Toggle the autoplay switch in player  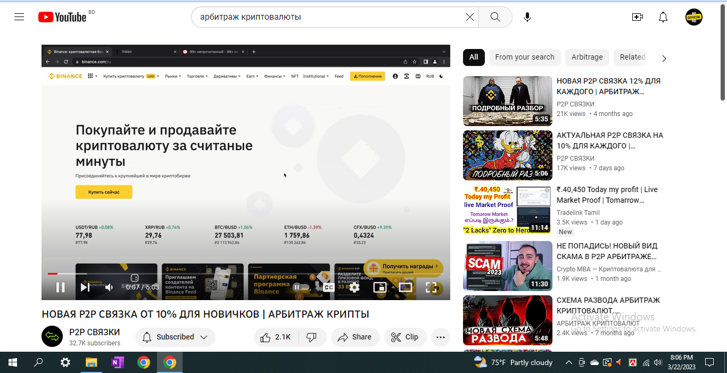[x=301, y=287]
